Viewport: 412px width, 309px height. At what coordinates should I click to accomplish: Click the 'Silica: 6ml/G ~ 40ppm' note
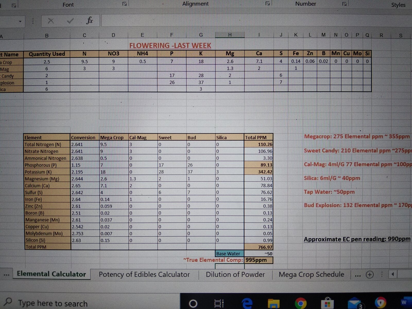click(x=332, y=178)
